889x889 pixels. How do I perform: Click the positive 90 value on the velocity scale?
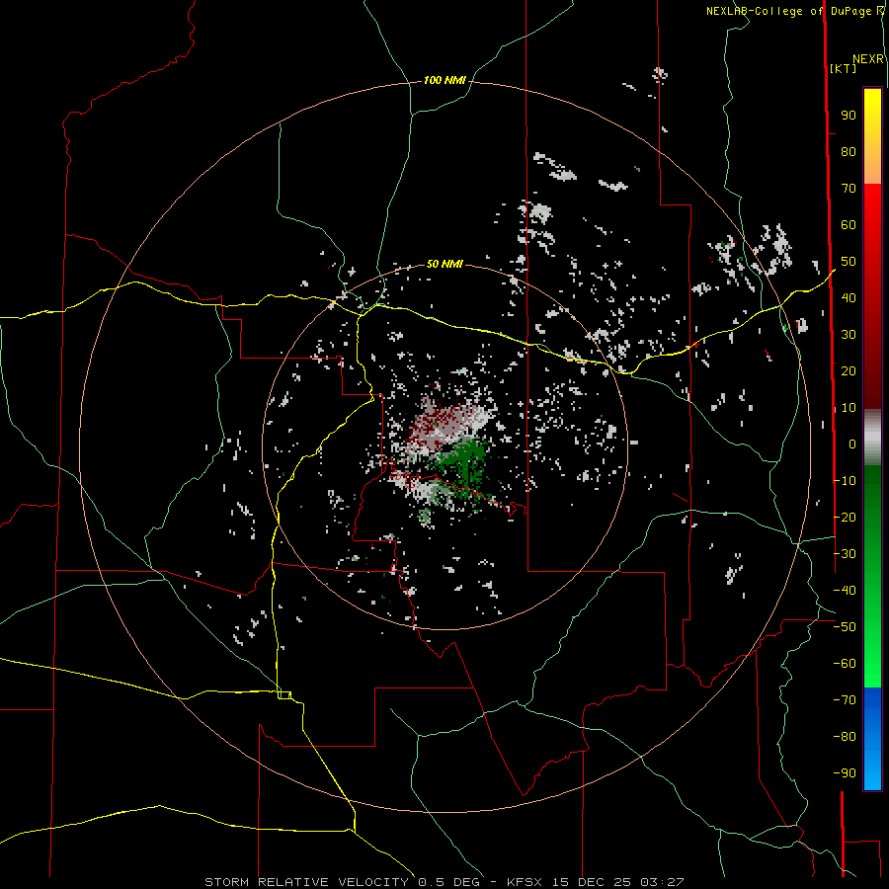[849, 116]
